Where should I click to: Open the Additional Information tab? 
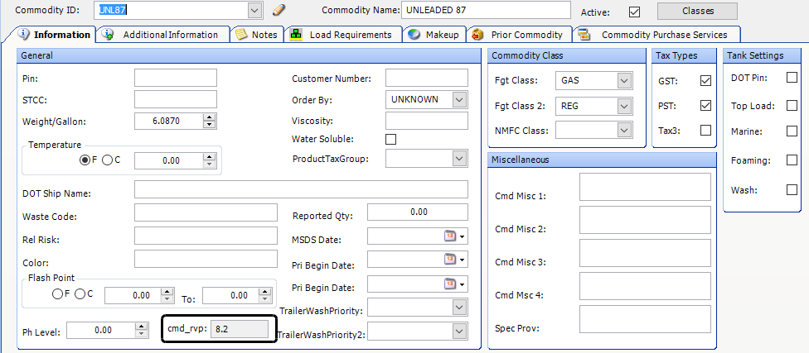pyautogui.click(x=163, y=35)
